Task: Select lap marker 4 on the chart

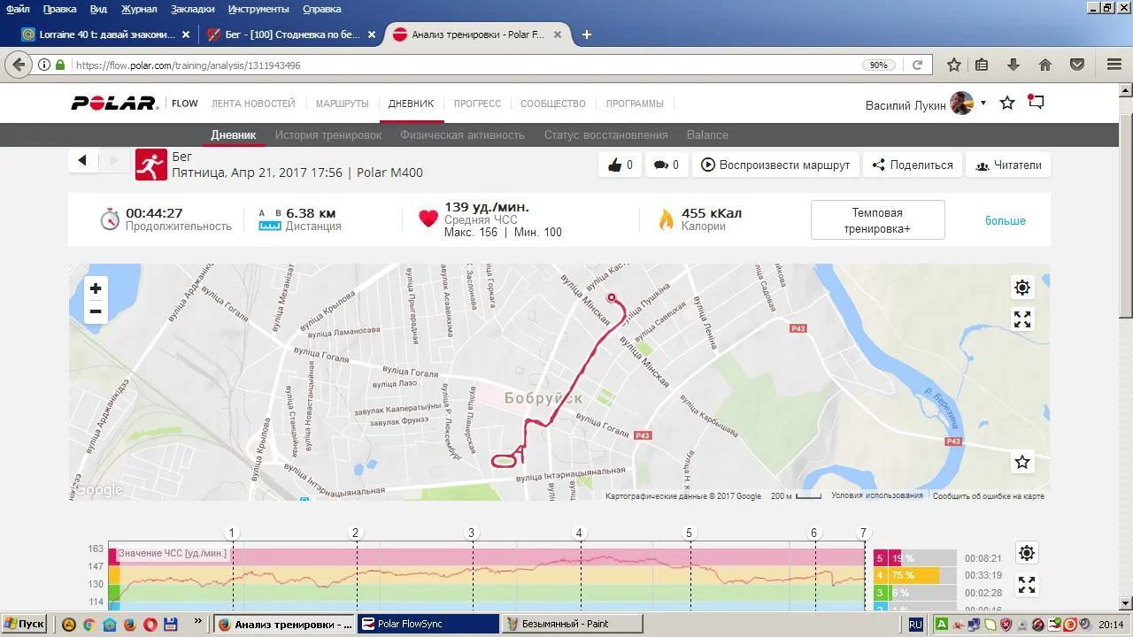Action: (580, 533)
